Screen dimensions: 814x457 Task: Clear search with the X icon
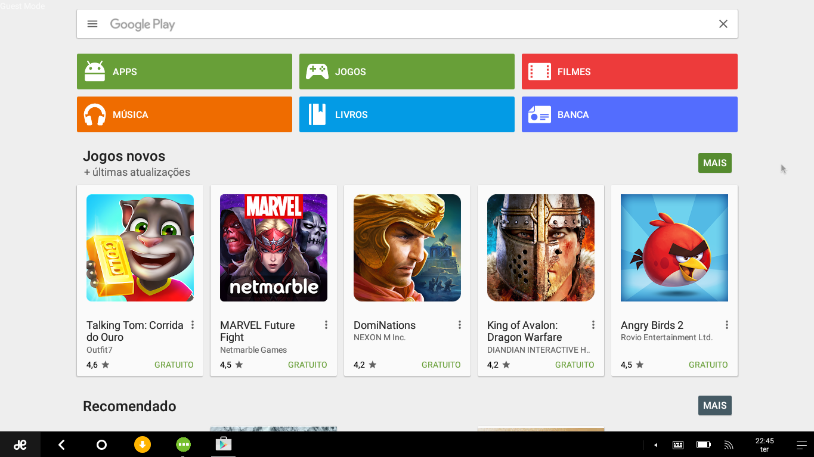point(723,24)
